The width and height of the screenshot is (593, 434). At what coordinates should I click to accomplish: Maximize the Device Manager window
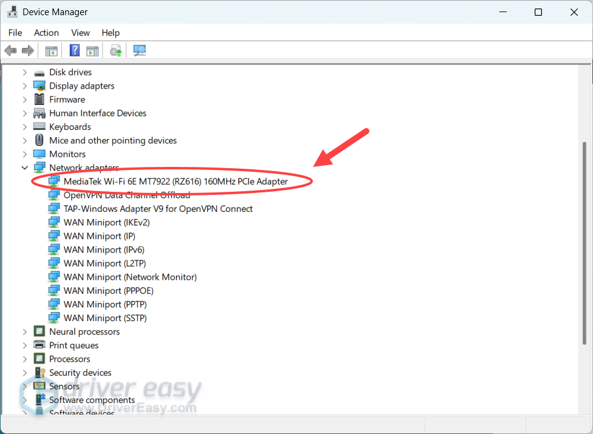click(538, 12)
